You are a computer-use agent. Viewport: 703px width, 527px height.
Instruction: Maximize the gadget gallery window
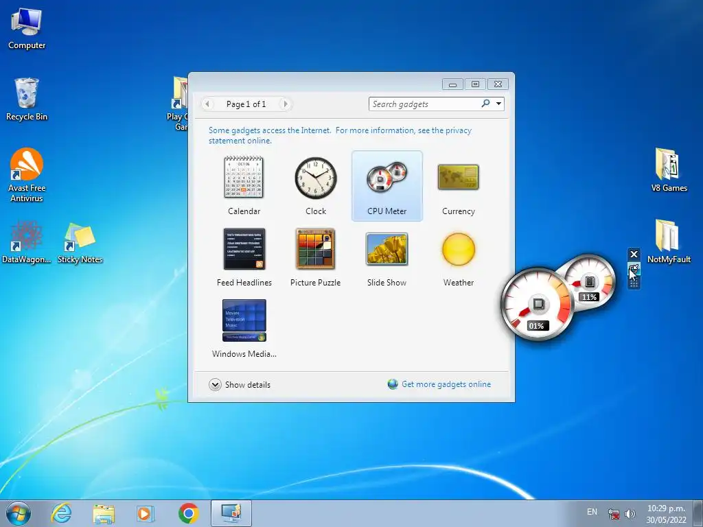pyautogui.click(x=475, y=84)
